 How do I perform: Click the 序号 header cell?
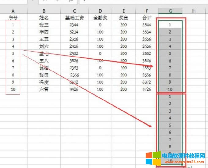[x=13, y=18]
